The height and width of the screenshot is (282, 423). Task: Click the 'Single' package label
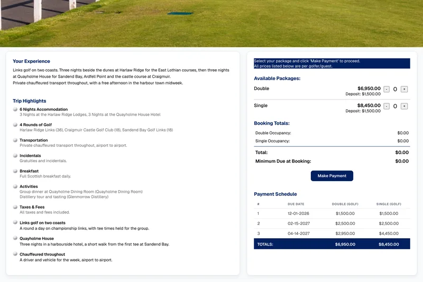261,105
